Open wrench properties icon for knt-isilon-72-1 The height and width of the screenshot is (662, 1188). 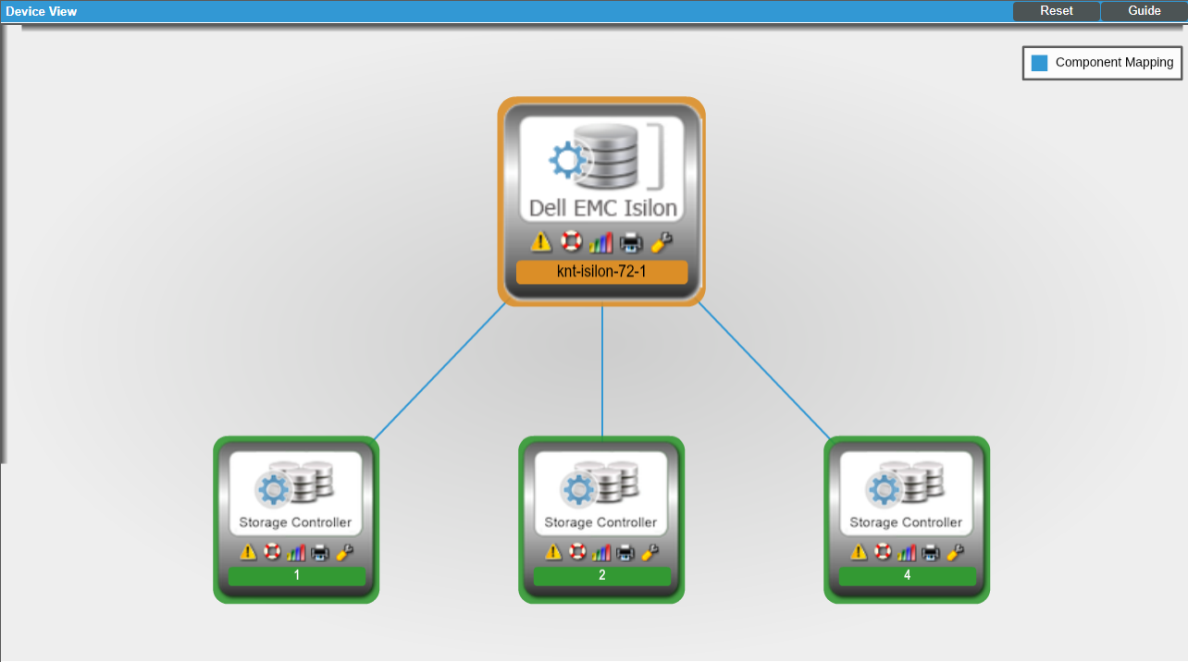pyautogui.click(x=661, y=242)
